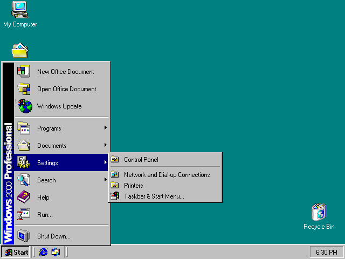Screen dimensions: 345x259
Task: Choose Windows Update from Start menu
Action: point(61,106)
